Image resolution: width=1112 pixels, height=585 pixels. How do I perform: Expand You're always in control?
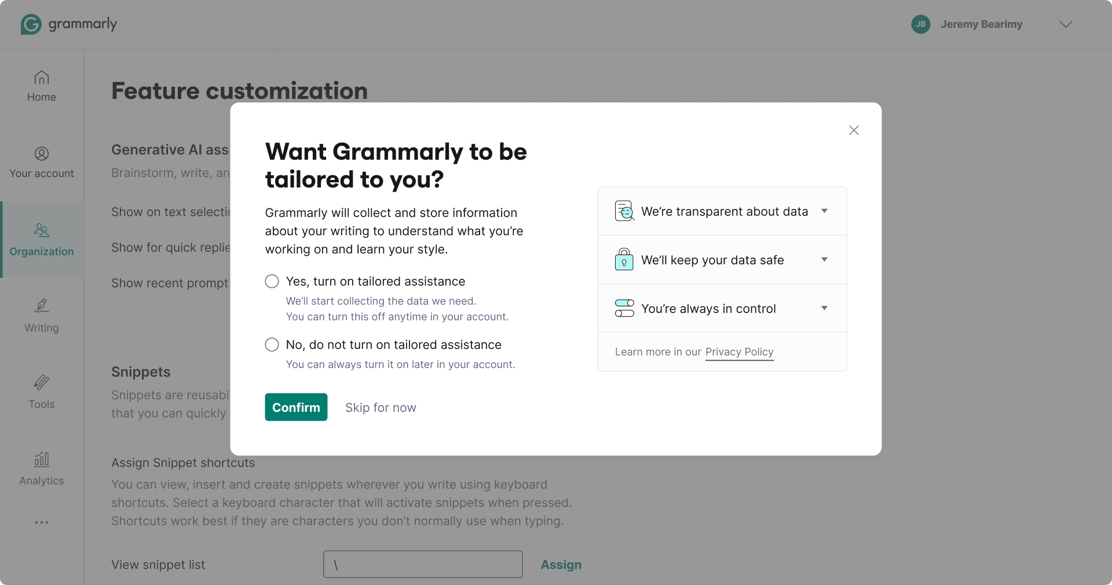click(x=825, y=308)
